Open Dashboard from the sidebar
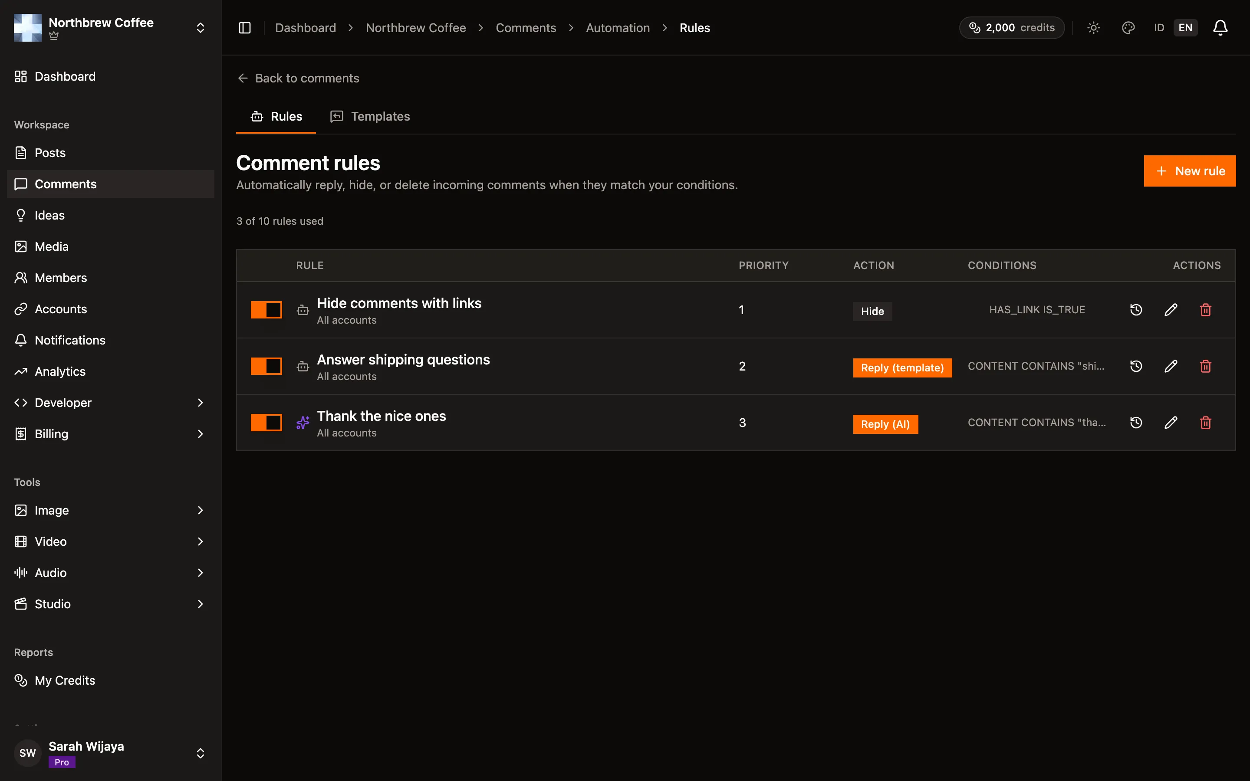The height and width of the screenshot is (781, 1250). point(111,76)
